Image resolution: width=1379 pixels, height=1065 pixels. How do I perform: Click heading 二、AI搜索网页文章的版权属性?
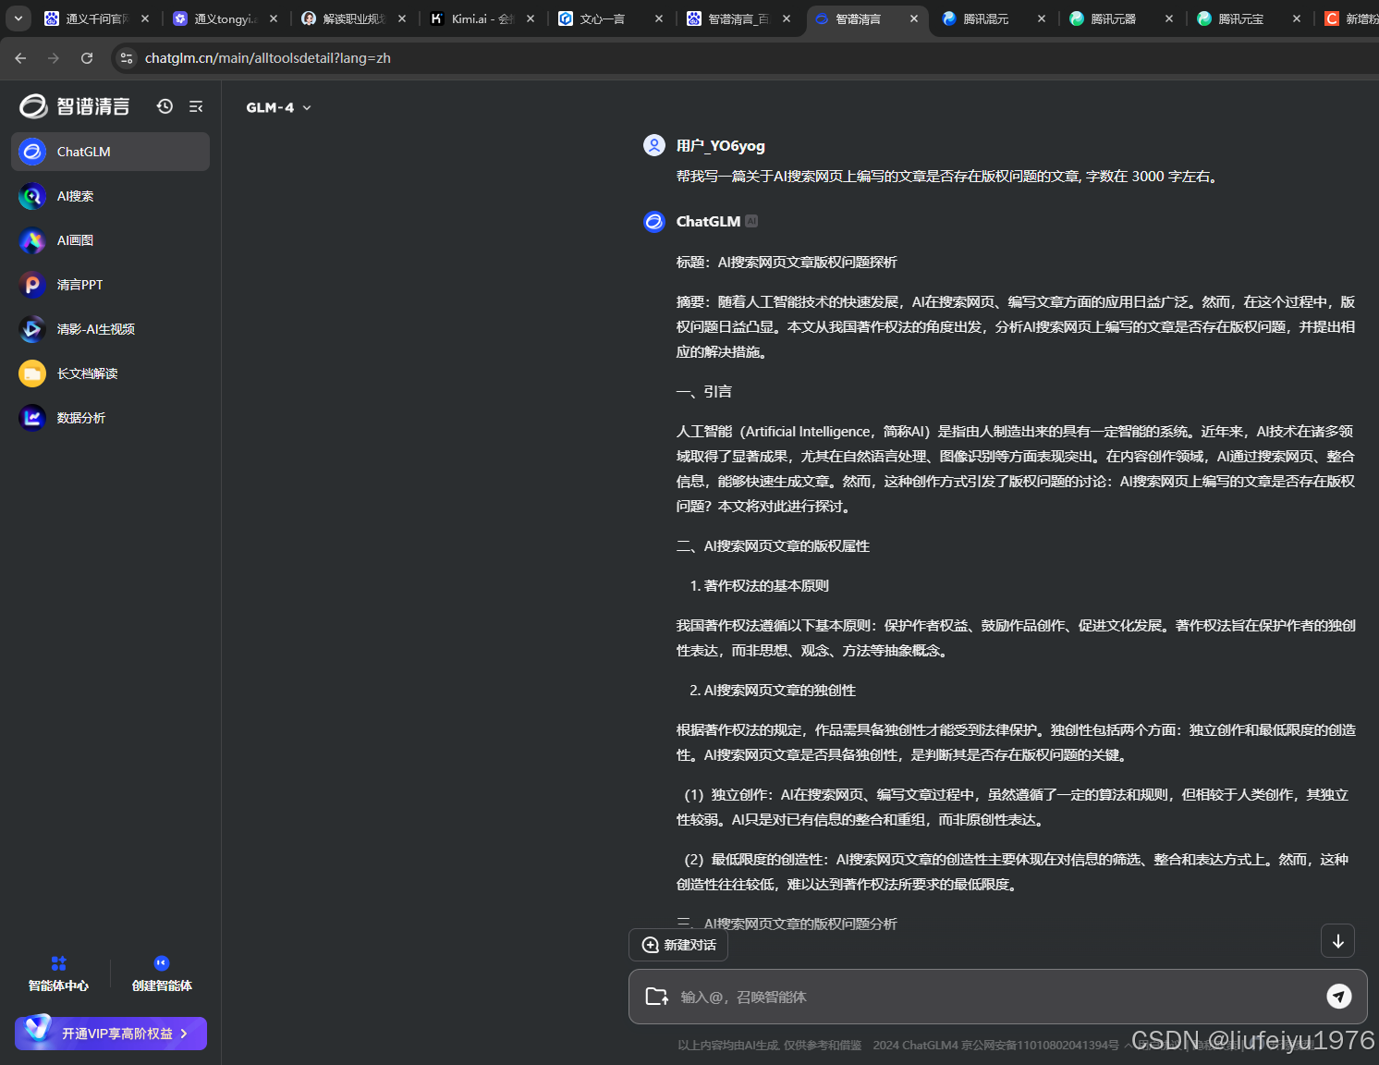[x=773, y=546]
